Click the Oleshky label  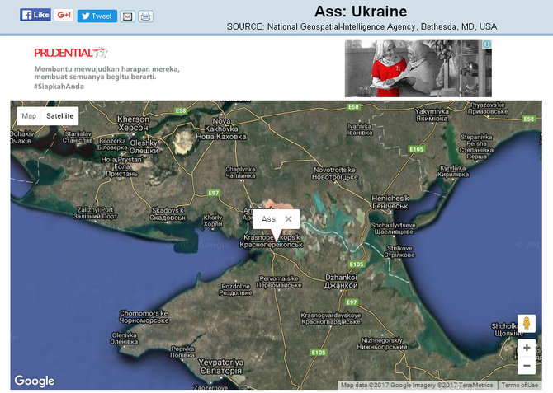(144, 147)
